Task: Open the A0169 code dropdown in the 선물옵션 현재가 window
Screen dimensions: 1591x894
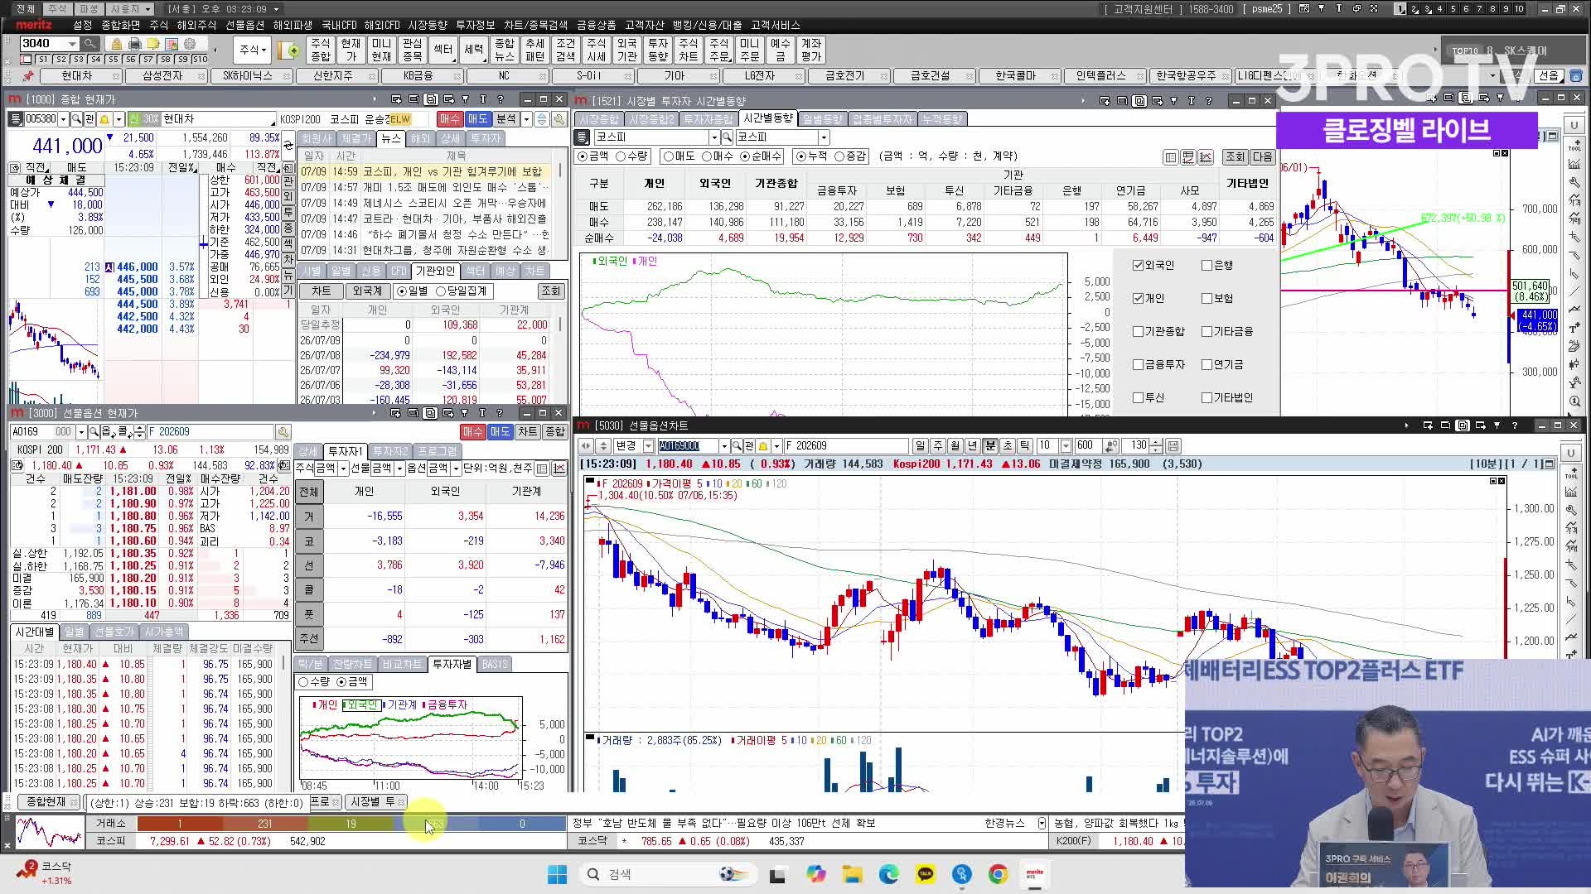Action: tap(81, 432)
